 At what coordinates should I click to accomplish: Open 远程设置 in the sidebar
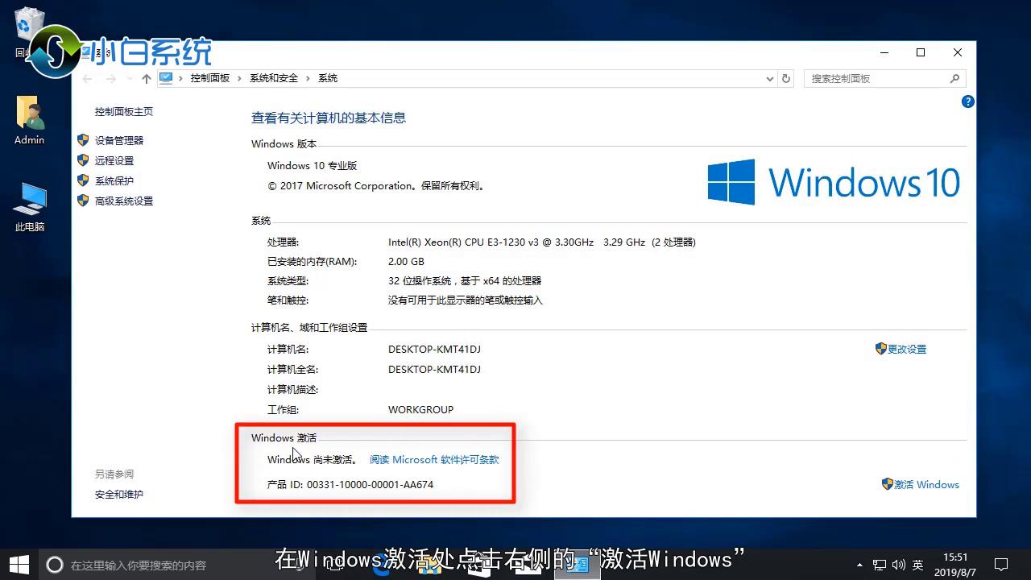[114, 160]
